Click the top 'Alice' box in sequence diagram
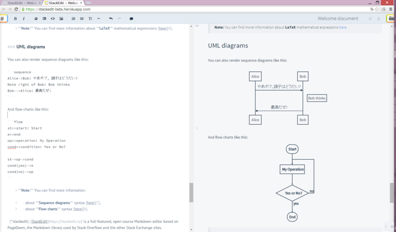The image size is (396, 232). [x=255, y=77]
